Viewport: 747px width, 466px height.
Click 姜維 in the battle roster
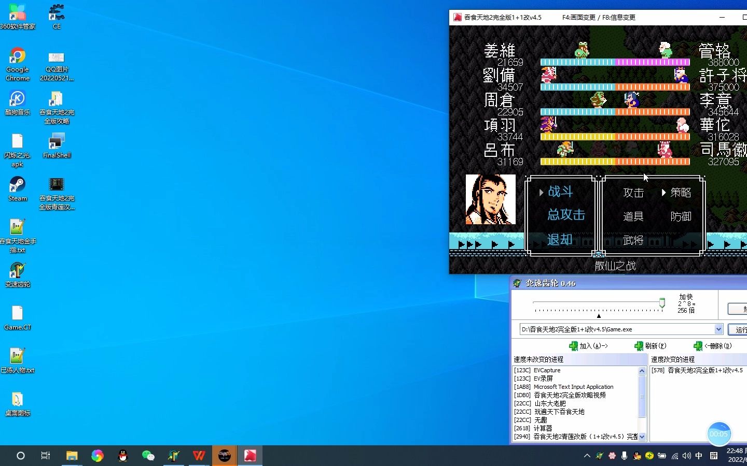(x=499, y=51)
